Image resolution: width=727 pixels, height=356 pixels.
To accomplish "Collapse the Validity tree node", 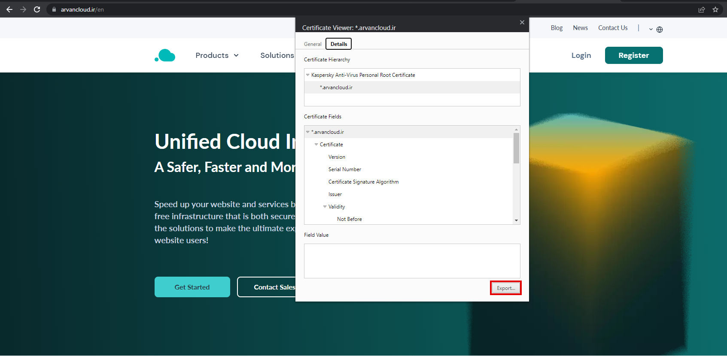I will [x=325, y=207].
